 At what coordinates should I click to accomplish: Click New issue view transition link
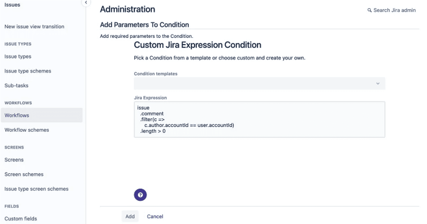point(34,26)
